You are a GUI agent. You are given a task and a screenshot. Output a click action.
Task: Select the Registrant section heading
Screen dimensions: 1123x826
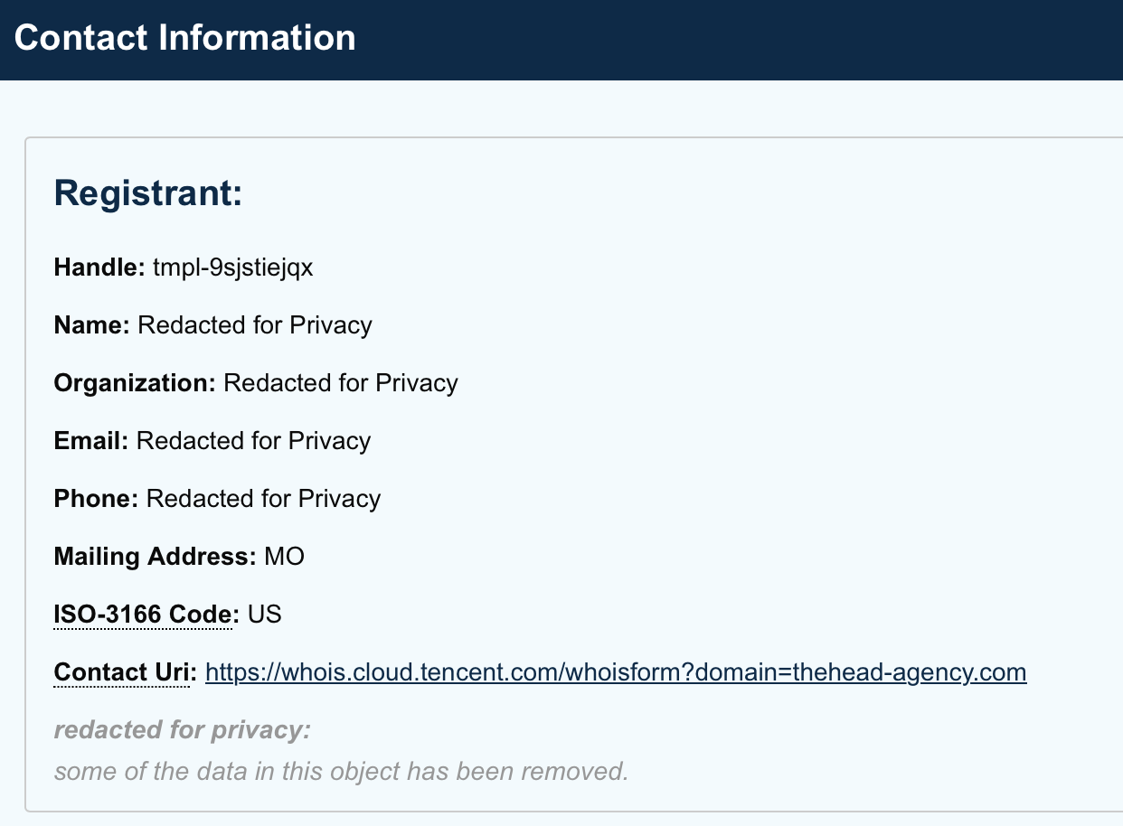click(148, 194)
